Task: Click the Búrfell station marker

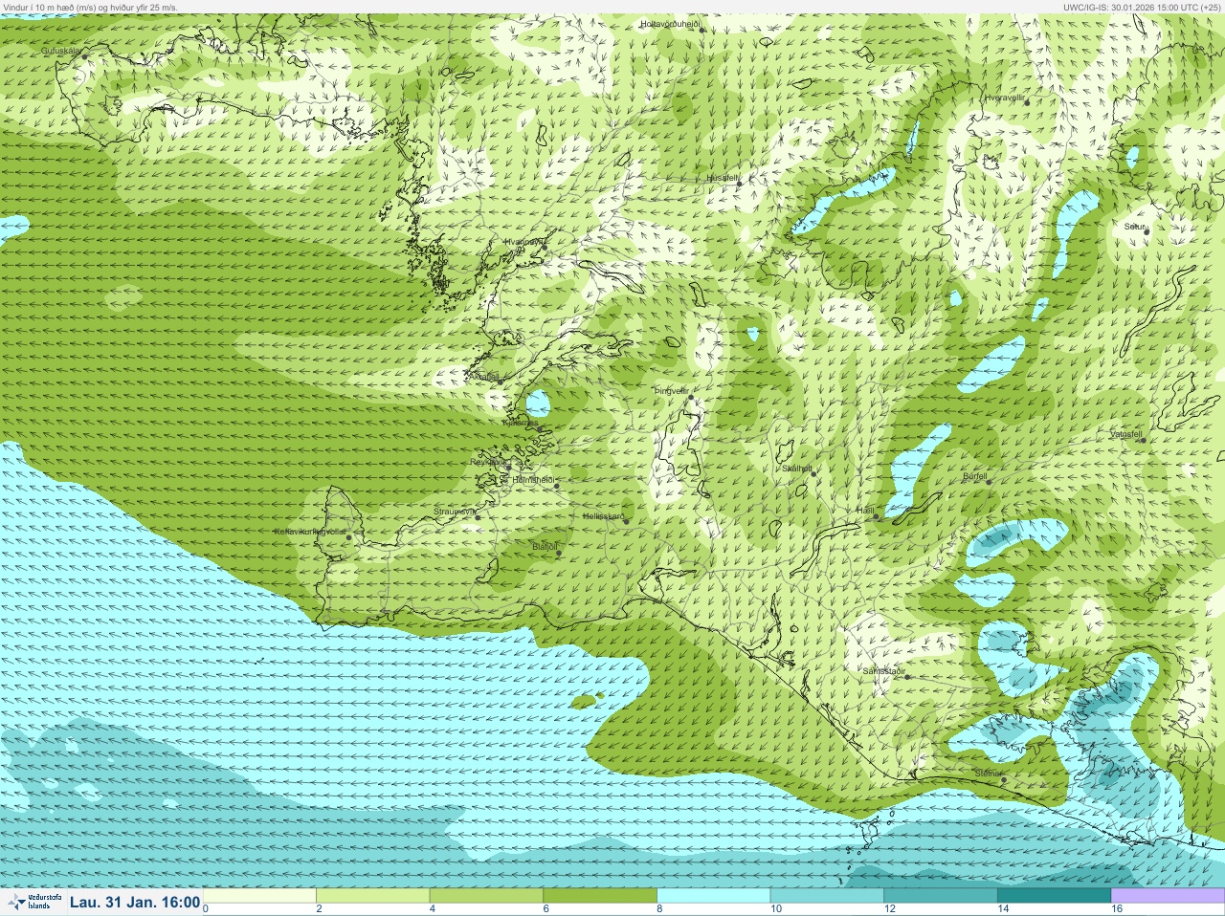Action: point(990,481)
